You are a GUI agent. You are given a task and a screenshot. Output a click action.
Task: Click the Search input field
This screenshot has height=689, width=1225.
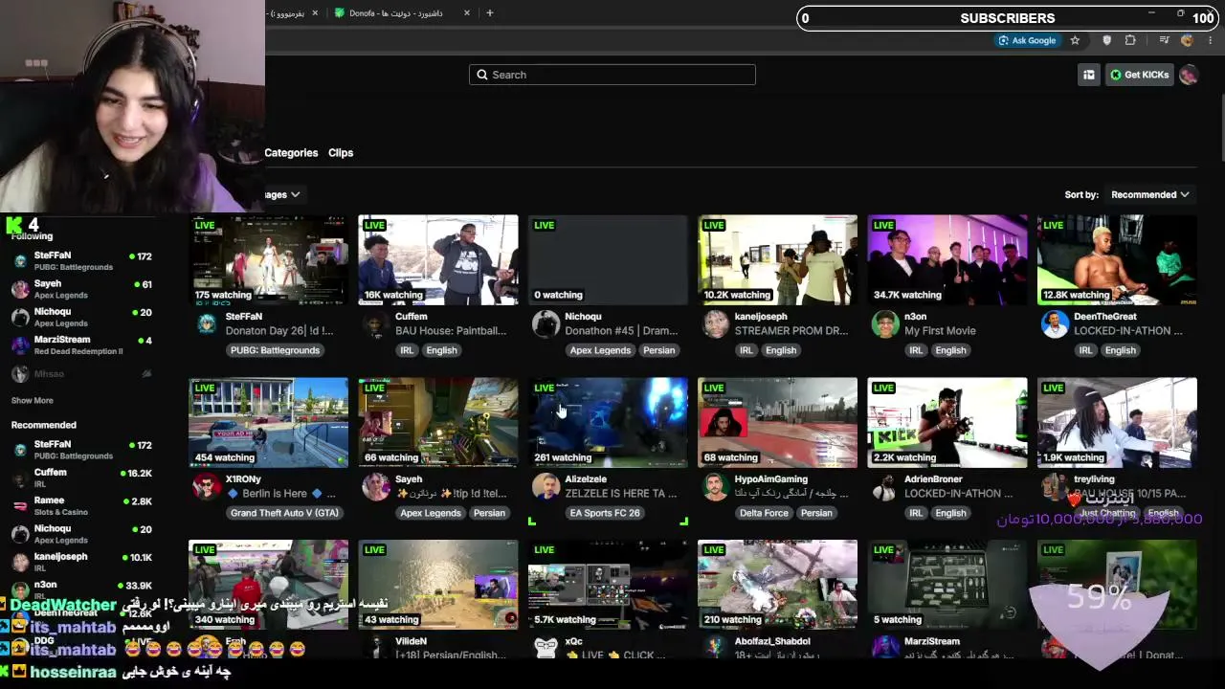tap(612, 75)
